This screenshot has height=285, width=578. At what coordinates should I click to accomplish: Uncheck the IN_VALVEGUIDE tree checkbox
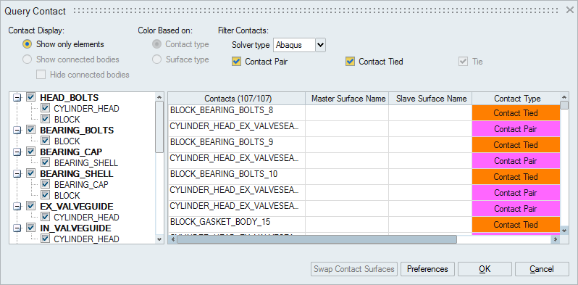point(30,228)
